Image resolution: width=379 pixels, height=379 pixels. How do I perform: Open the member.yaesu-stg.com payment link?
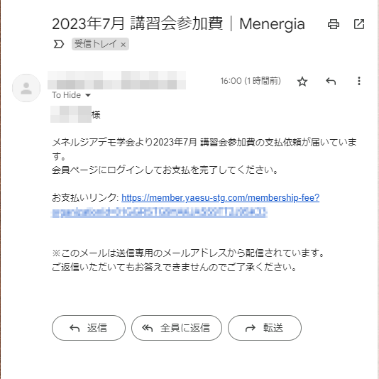click(220, 198)
